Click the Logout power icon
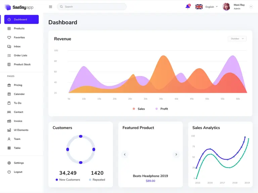Viewport: 258px width, 193px height. pyautogui.click(x=9, y=172)
